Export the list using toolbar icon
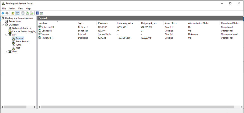This screenshot has width=244, height=113. click(32, 13)
